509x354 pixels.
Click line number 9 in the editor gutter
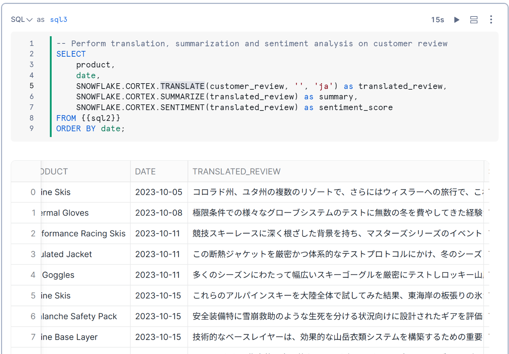(32, 128)
